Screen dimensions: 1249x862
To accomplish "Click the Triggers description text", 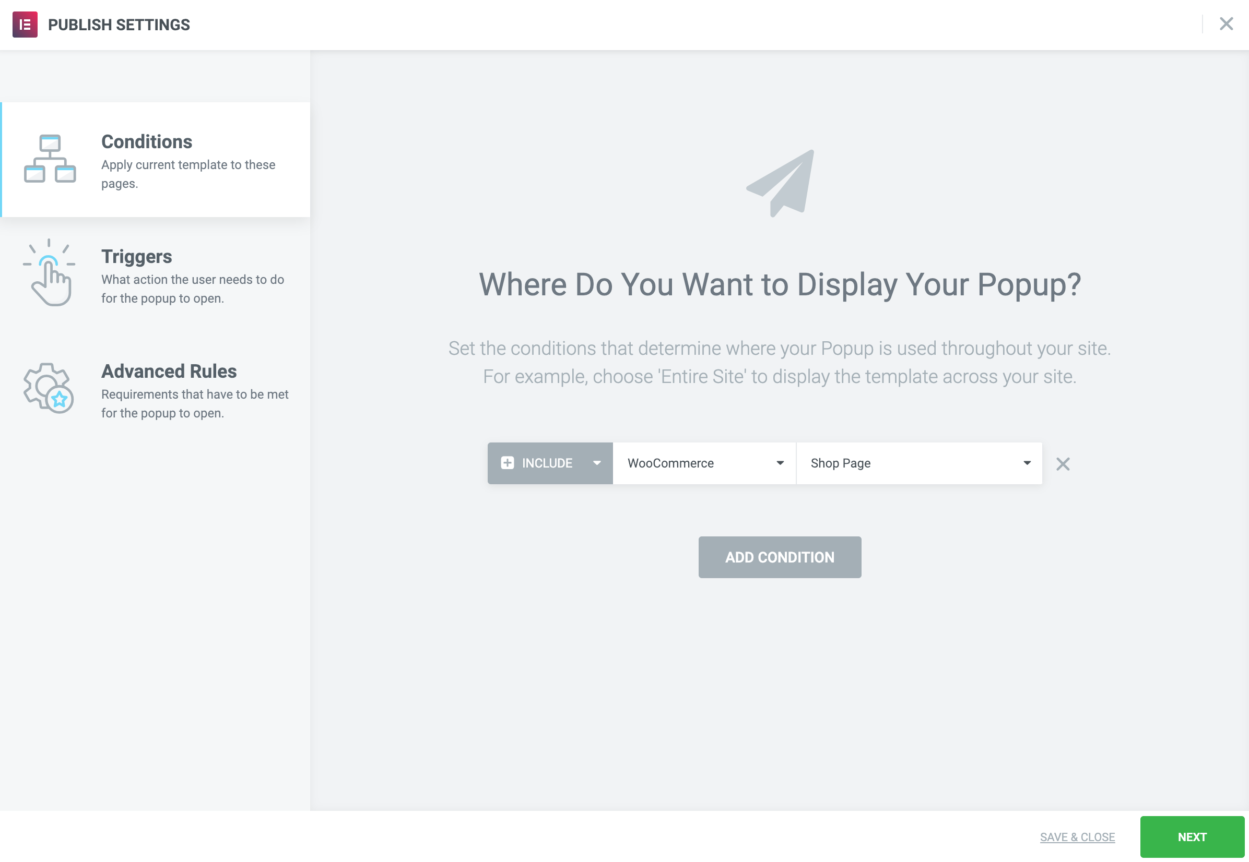I will click(x=192, y=289).
